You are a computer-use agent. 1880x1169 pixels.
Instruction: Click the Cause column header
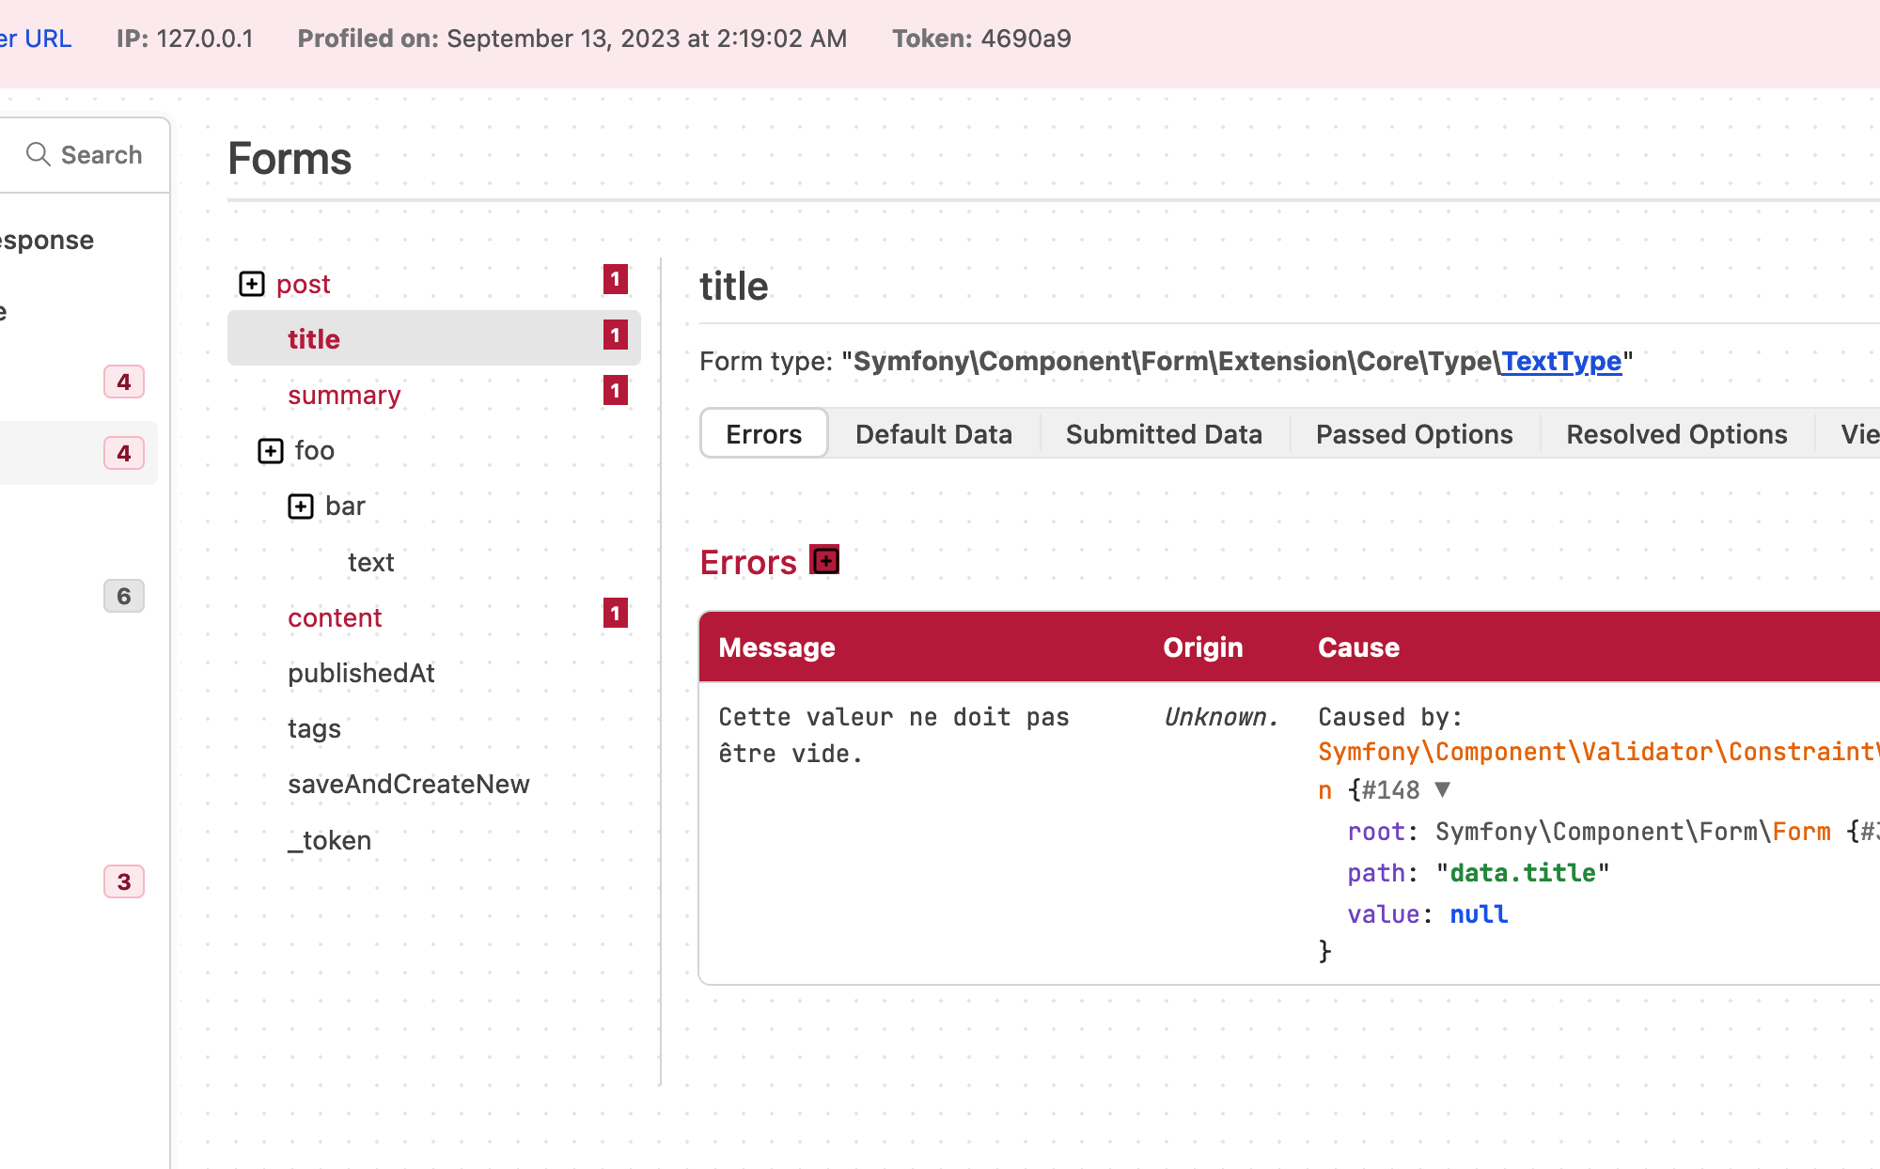(x=1358, y=647)
